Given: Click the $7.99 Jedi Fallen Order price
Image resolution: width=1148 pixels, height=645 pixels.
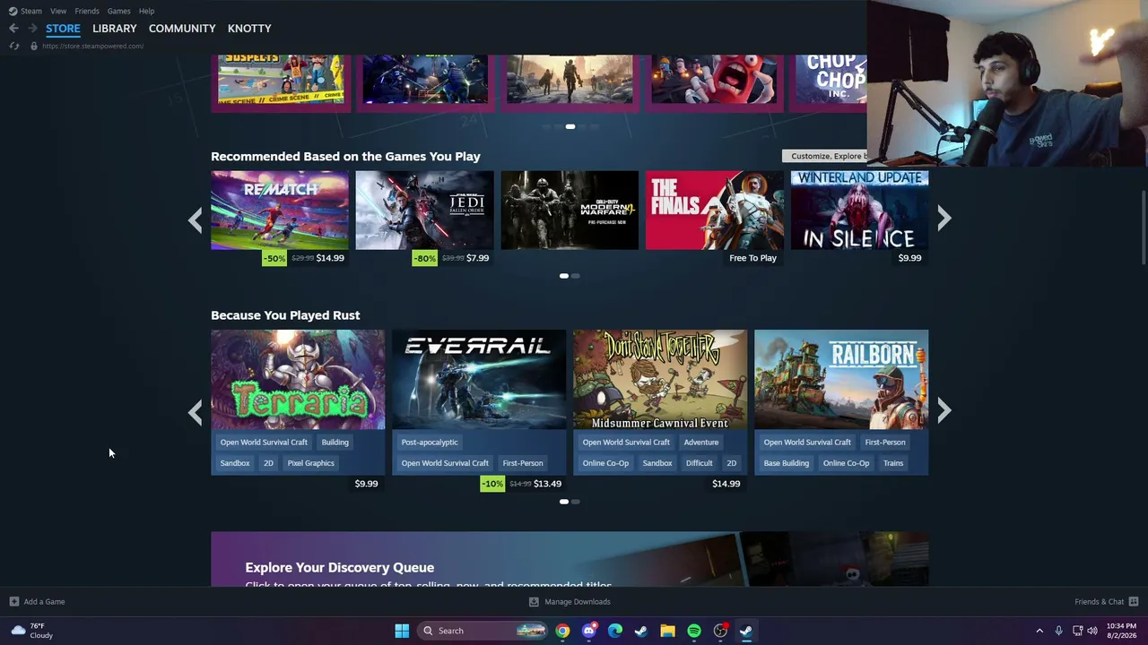Looking at the screenshot, I should click(478, 258).
